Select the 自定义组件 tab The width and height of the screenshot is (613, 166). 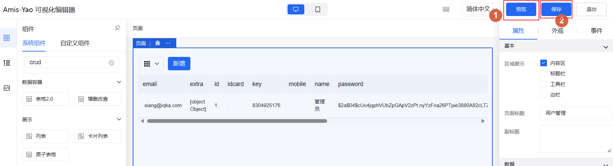75,43
